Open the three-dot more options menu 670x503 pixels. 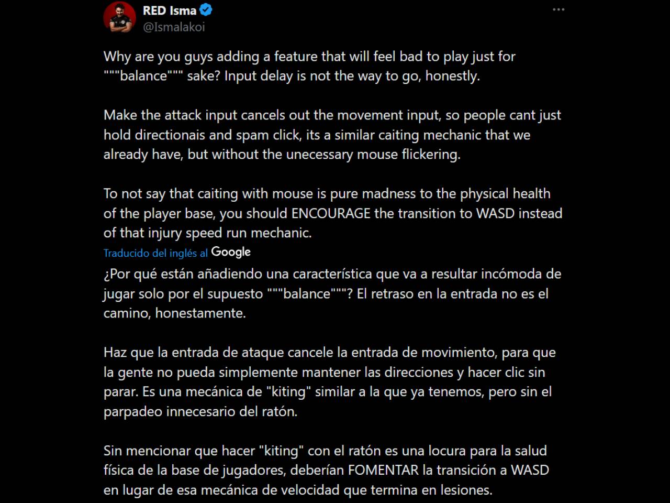tap(559, 9)
